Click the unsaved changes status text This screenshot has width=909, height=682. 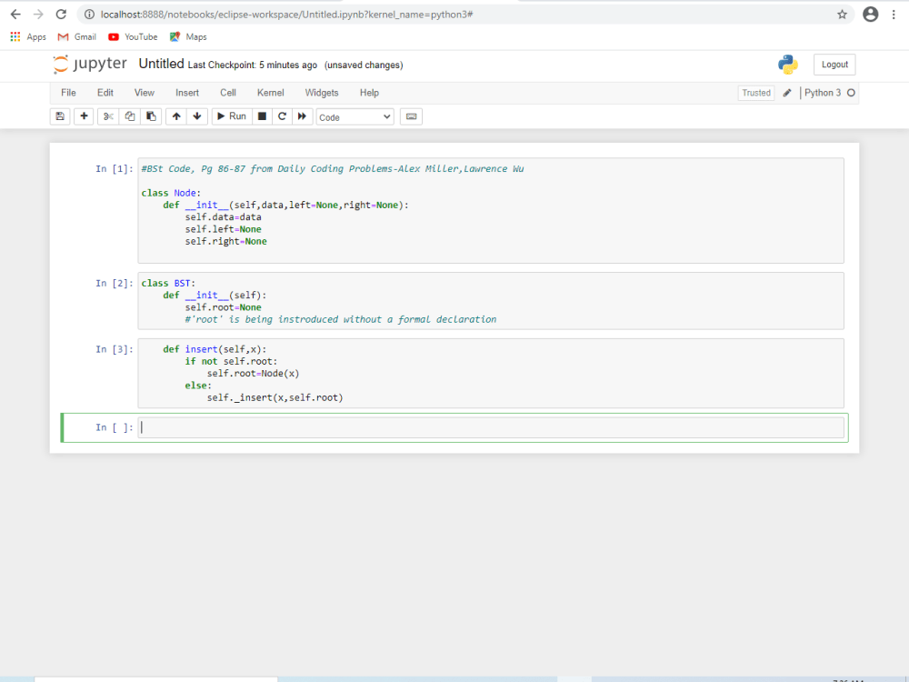click(364, 65)
